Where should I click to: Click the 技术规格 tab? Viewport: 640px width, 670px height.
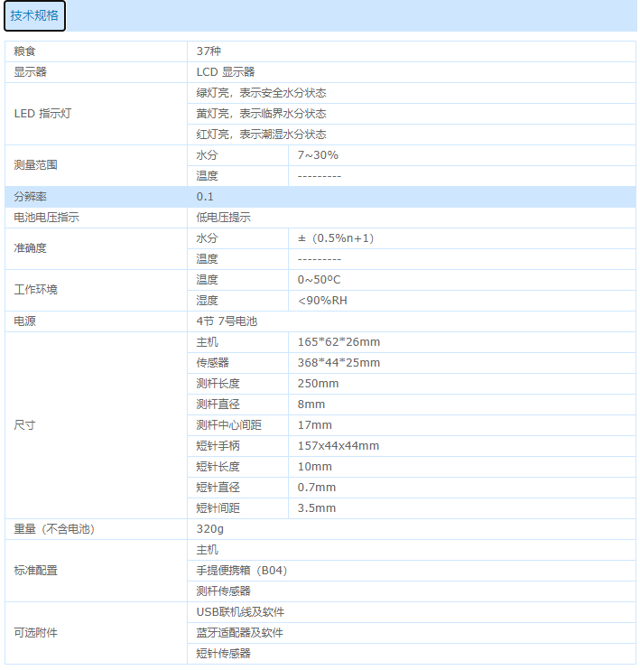[x=34, y=15]
